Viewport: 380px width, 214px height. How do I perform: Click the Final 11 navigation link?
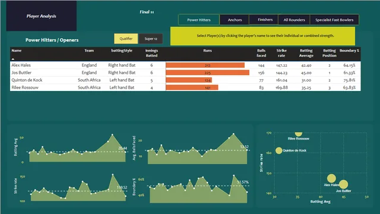pyautogui.click(x=147, y=12)
